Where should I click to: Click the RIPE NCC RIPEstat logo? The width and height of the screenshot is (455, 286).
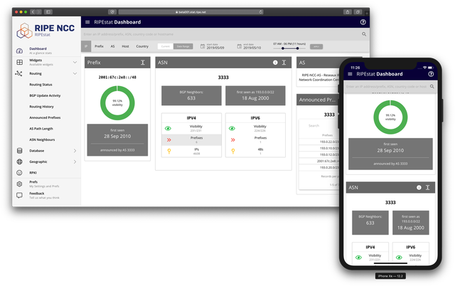coord(45,31)
